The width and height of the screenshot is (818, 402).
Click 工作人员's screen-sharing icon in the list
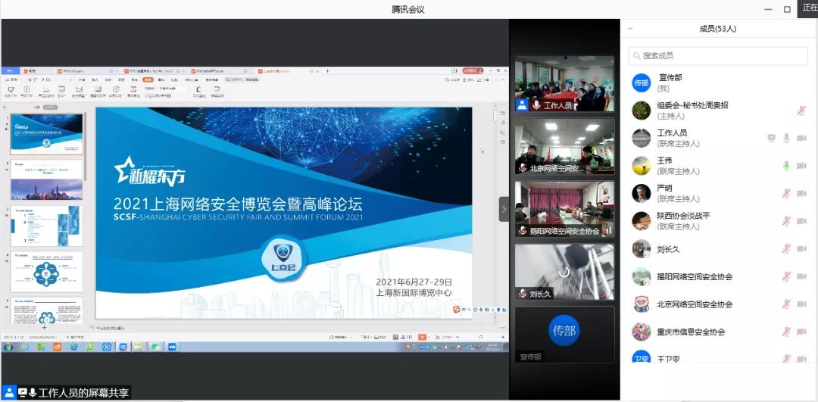[x=771, y=138]
